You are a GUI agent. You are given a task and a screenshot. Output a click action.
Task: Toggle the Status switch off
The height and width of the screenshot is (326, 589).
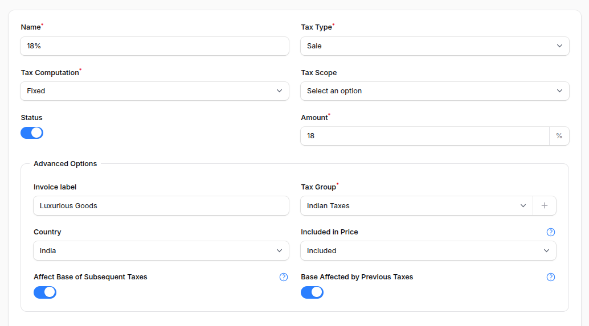coord(32,133)
